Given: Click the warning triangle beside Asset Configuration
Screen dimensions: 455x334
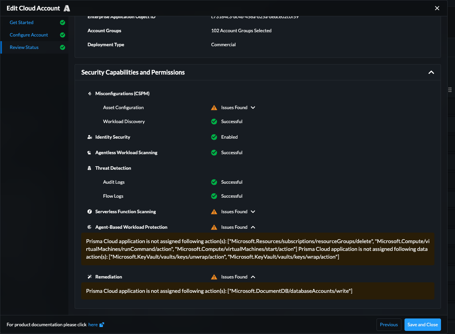Looking at the screenshot, I should 214,107.
